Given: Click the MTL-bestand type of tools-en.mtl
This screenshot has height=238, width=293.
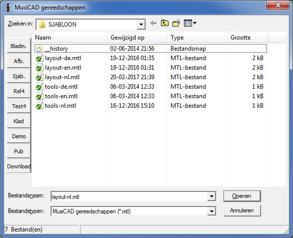Looking at the screenshot, I should pos(188,96).
